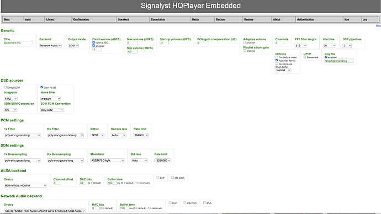The image size is (381, 214).
Task: Check 48k DSD under ALSA backend
Action: pyautogui.click(x=172, y=178)
